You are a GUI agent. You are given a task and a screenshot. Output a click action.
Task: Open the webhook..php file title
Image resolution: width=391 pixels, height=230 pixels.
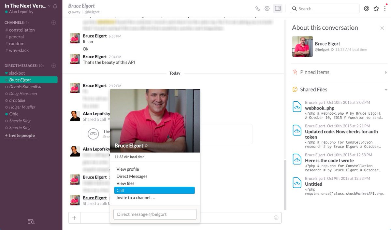pos(320,108)
